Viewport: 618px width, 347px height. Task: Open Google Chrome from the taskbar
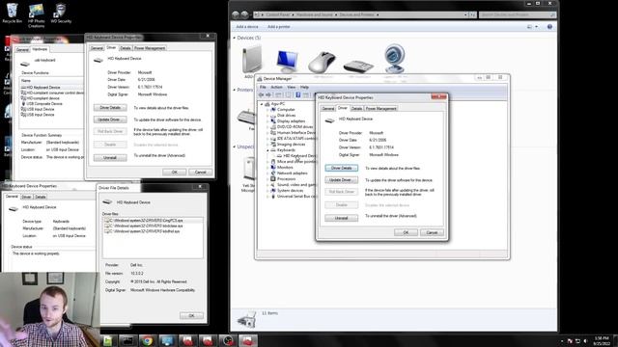pyautogui.click(x=147, y=340)
